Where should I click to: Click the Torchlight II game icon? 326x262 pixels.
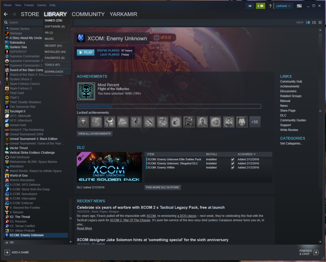(7, 111)
